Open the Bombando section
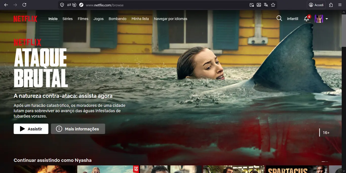 (118, 19)
